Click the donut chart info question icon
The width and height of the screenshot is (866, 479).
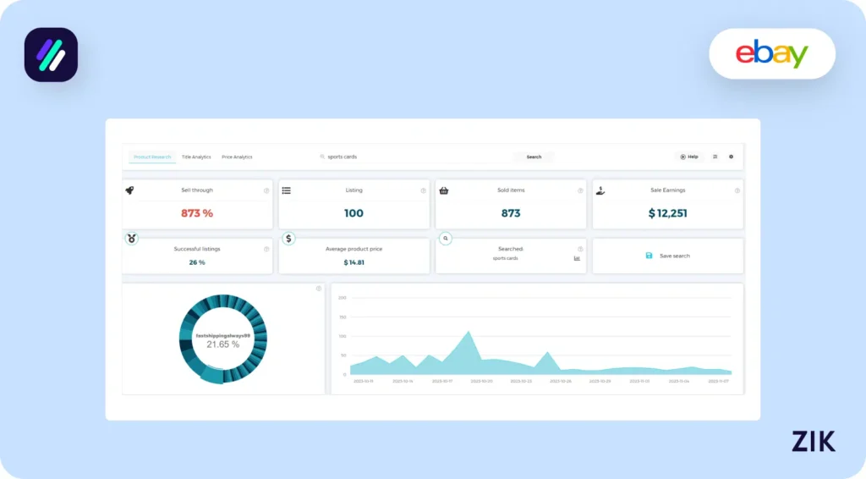tap(319, 289)
